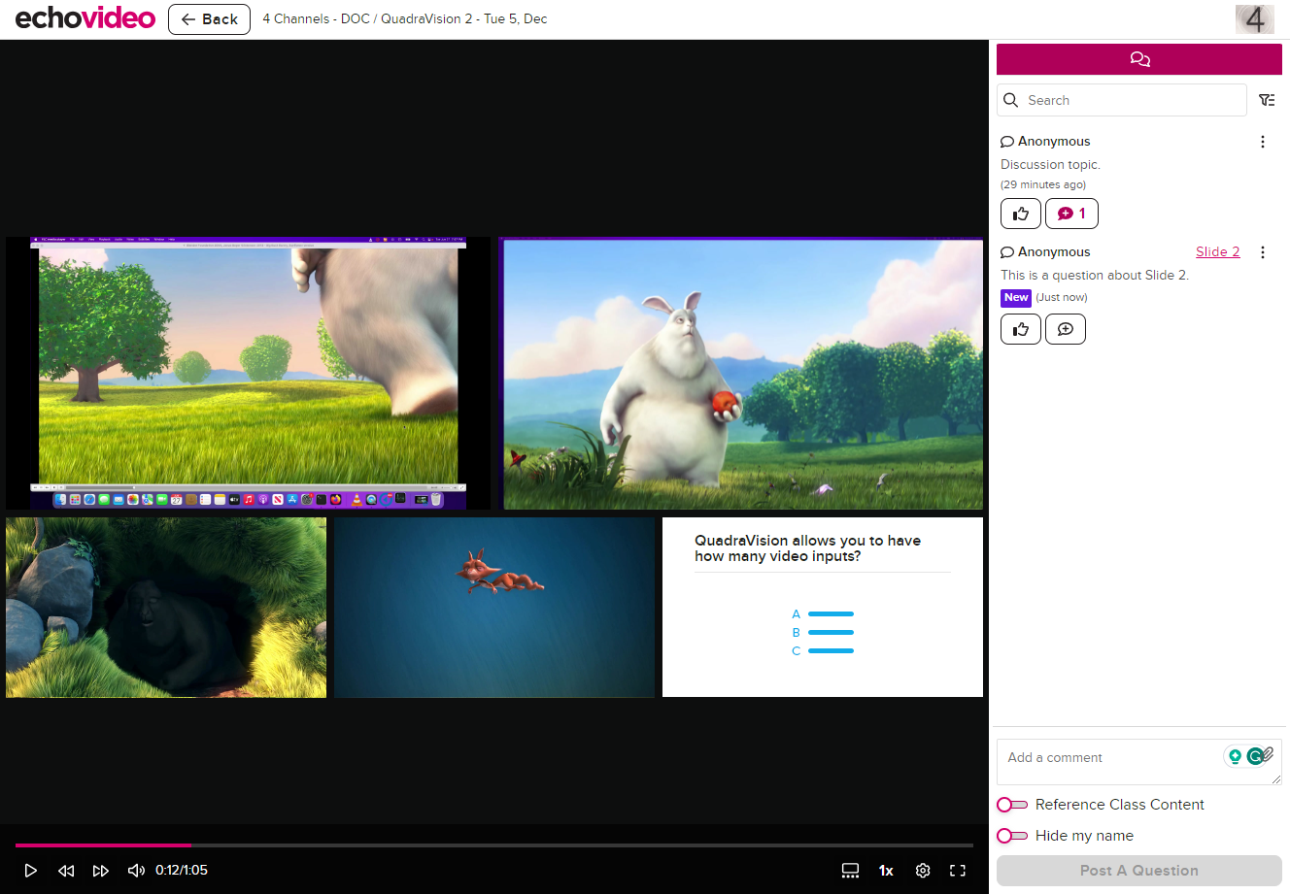1290x894 pixels.
Task: Click the 'Discussion topic.' text
Action: point(1050,165)
